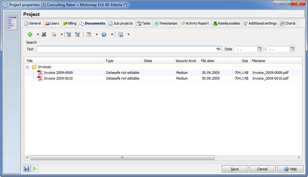Click the collapse all tree icon

(x=77, y=35)
